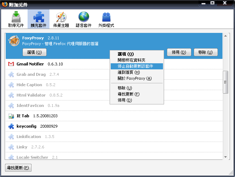Screen dimensions: 235x177
Task: Select 關於 FoxyProxy in the context menu
Action: pyautogui.click(x=134, y=78)
